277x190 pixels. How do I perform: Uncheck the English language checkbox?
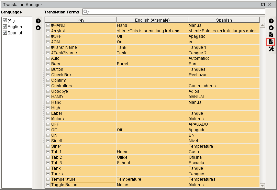coord(5,26)
